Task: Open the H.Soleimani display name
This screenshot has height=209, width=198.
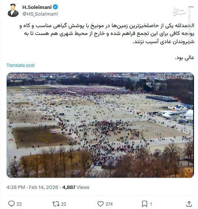Action: coord(37,7)
